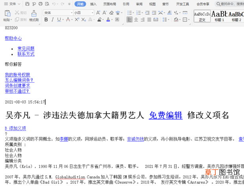The width and height of the screenshot is (244, 186).
Task: Expand the customize quick access toolbar arrow
Action: tap(69, 4)
